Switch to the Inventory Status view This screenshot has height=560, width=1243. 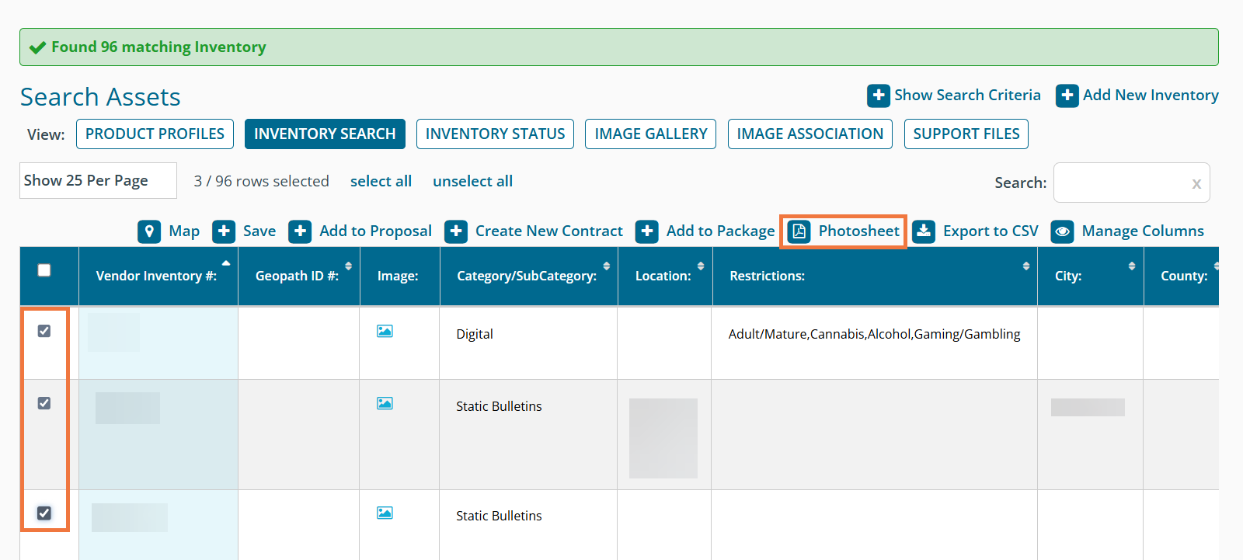coord(495,134)
